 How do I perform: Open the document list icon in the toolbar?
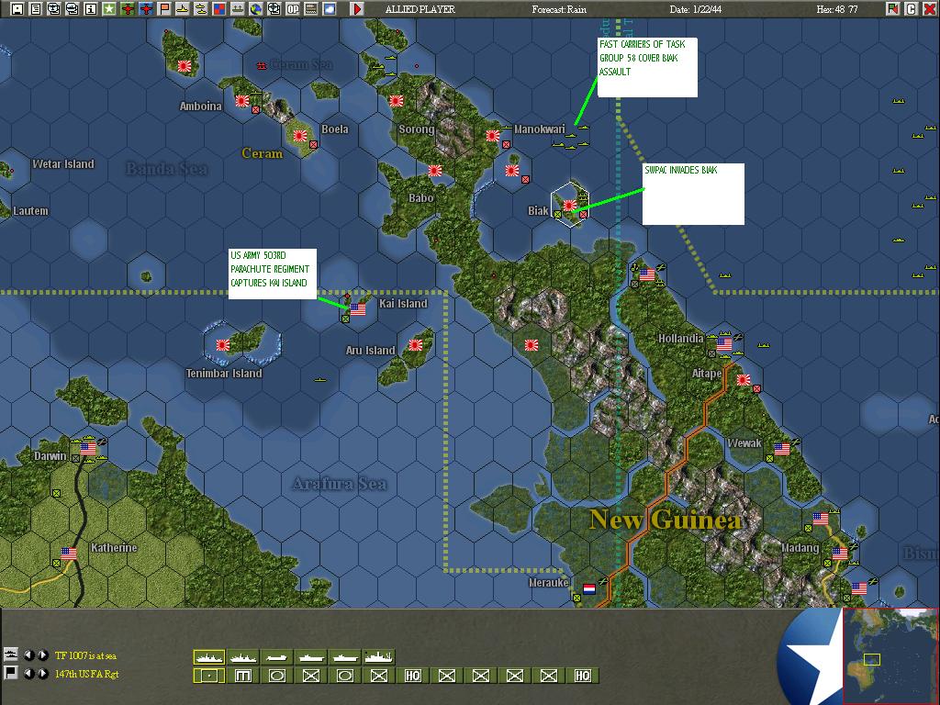36,8
